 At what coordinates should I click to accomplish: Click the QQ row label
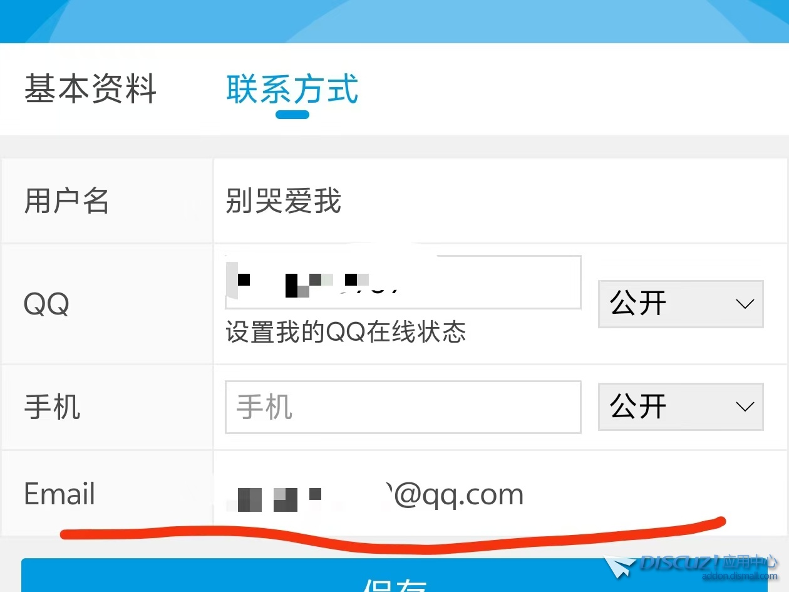pos(46,304)
